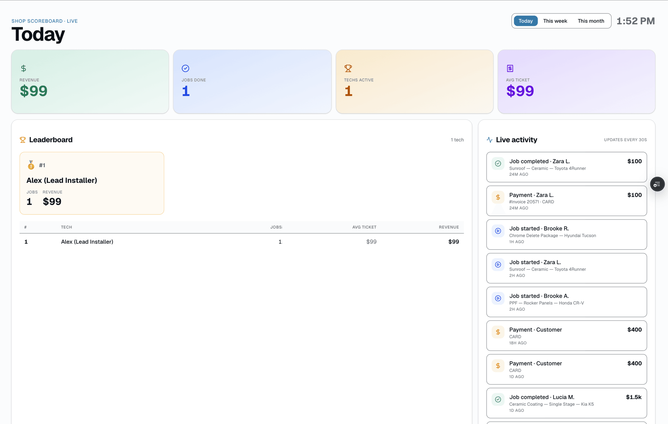Click '#Invoice 20571 · CARD' text
This screenshot has height=424, width=668.
click(x=532, y=202)
